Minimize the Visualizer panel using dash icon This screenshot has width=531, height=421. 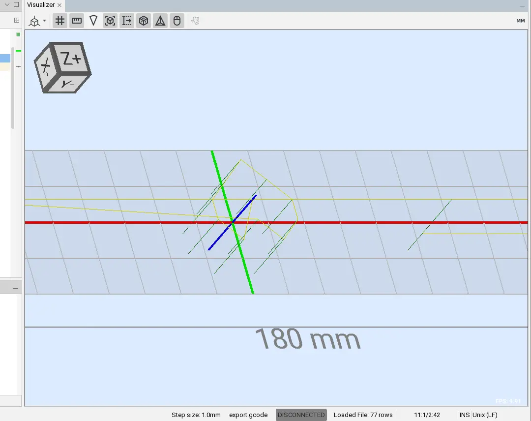(x=522, y=6)
